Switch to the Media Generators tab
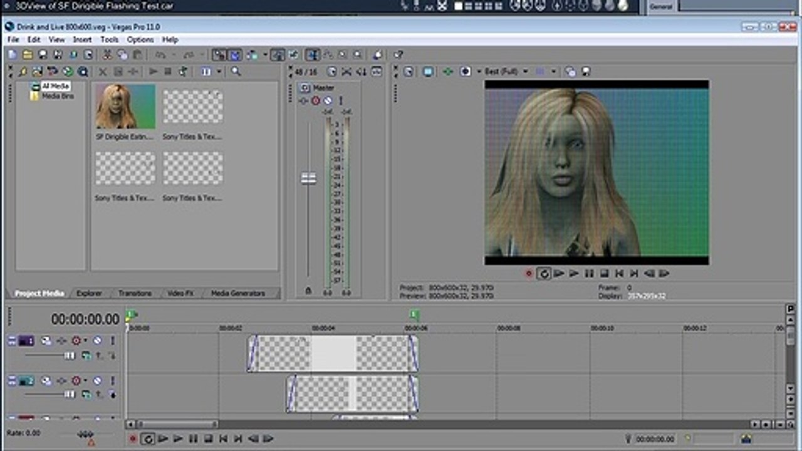Image resolution: width=802 pixels, height=451 pixels. [237, 293]
